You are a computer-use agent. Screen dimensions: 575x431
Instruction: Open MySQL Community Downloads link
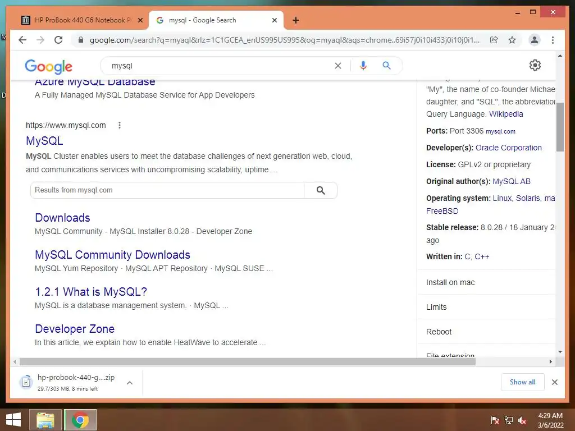112,255
